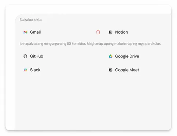Click the Gmail logo icon

point(25,32)
